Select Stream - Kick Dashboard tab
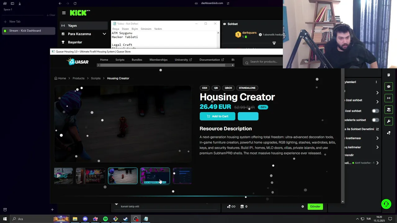The height and width of the screenshot is (223, 397). tap(29, 31)
